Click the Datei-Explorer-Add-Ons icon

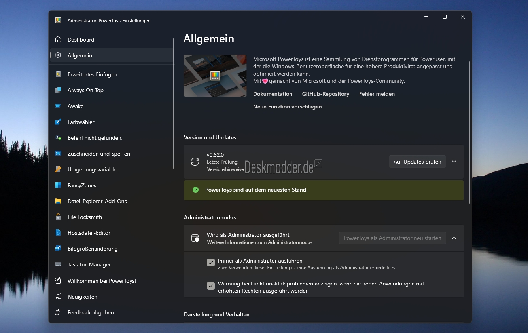tap(58, 201)
